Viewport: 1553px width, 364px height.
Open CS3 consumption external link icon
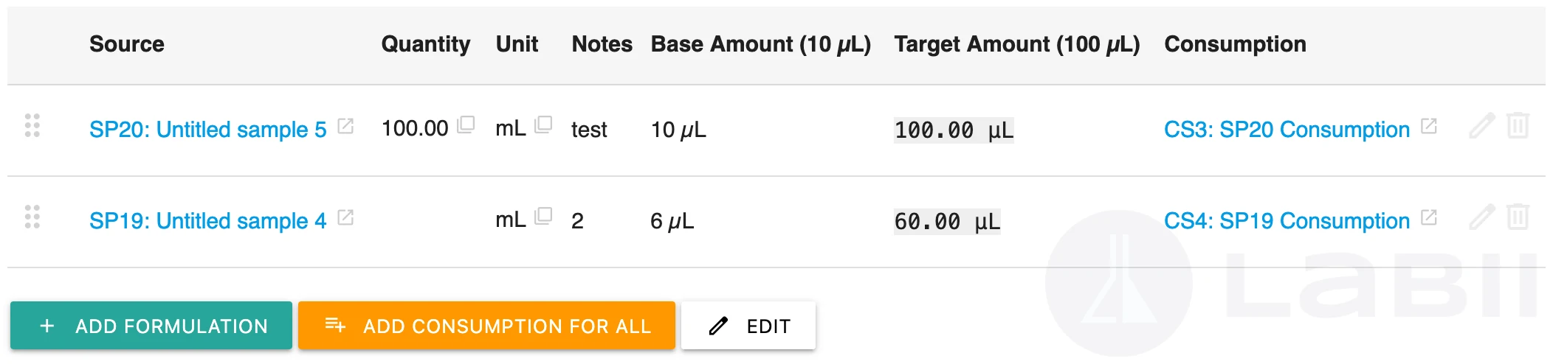pos(1429,126)
